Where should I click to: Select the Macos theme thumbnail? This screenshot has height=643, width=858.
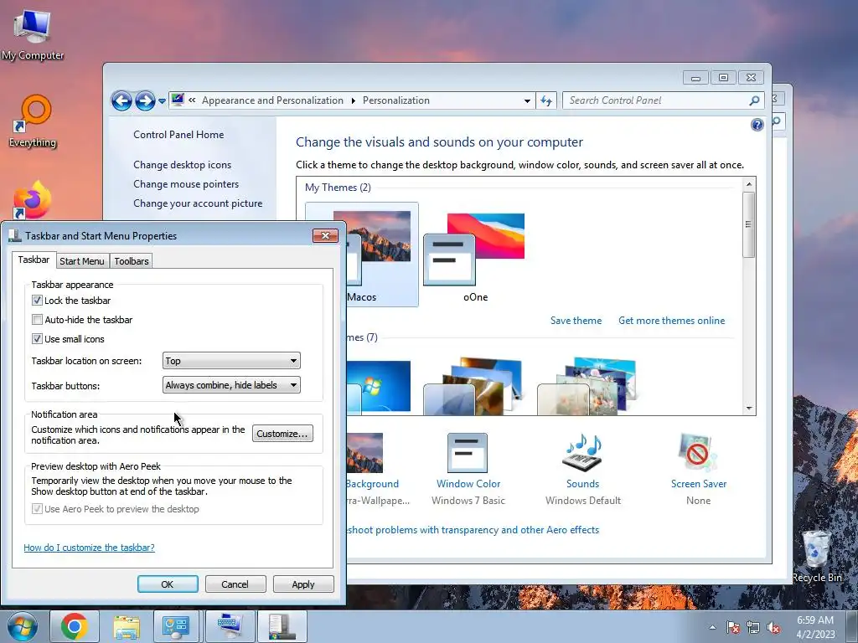tap(382, 255)
